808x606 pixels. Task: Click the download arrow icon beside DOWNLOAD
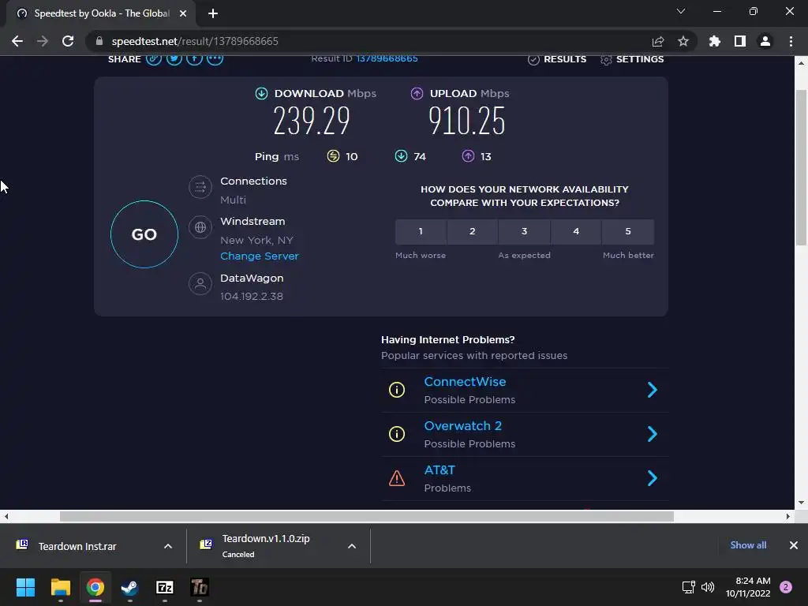click(x=261, y=93)
